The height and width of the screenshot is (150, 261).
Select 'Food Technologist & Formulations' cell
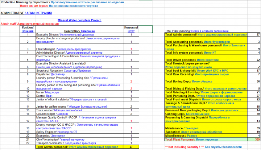pos(79,58)
